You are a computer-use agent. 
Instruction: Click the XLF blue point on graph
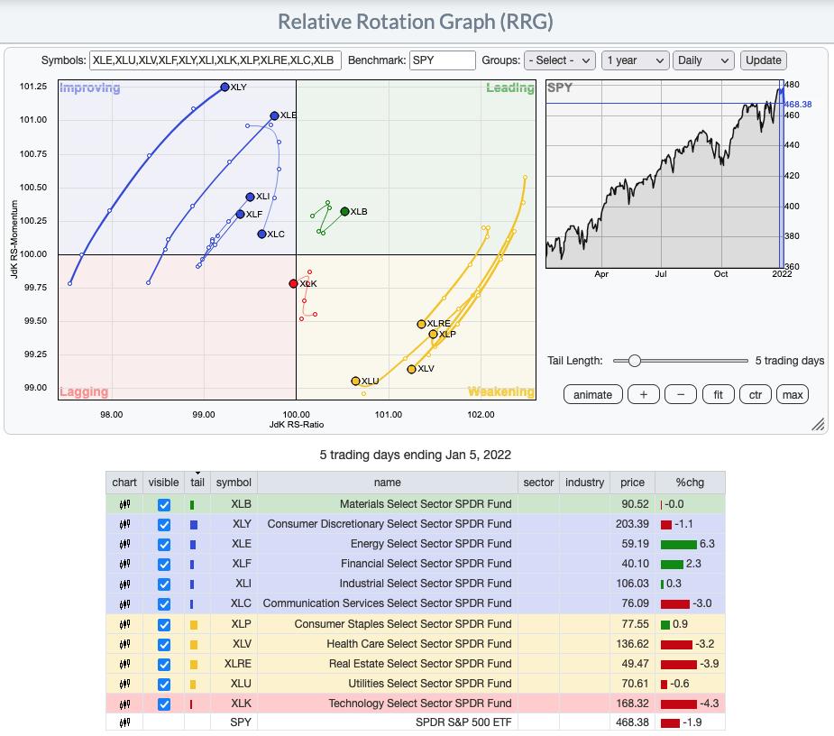point(240,214)
